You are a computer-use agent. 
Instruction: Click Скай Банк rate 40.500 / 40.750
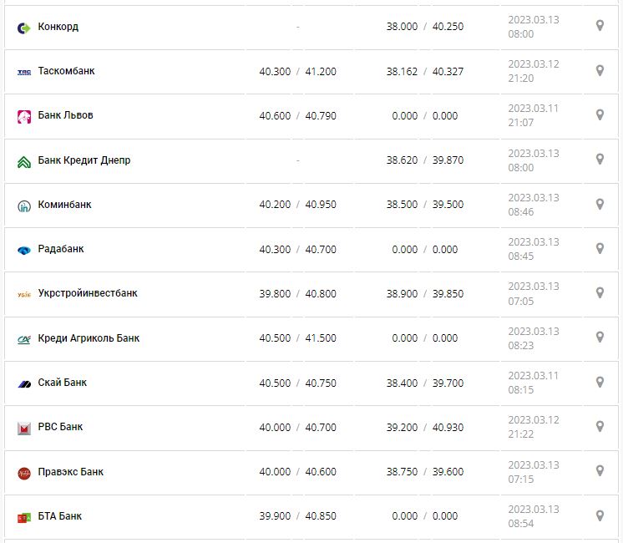297,383
